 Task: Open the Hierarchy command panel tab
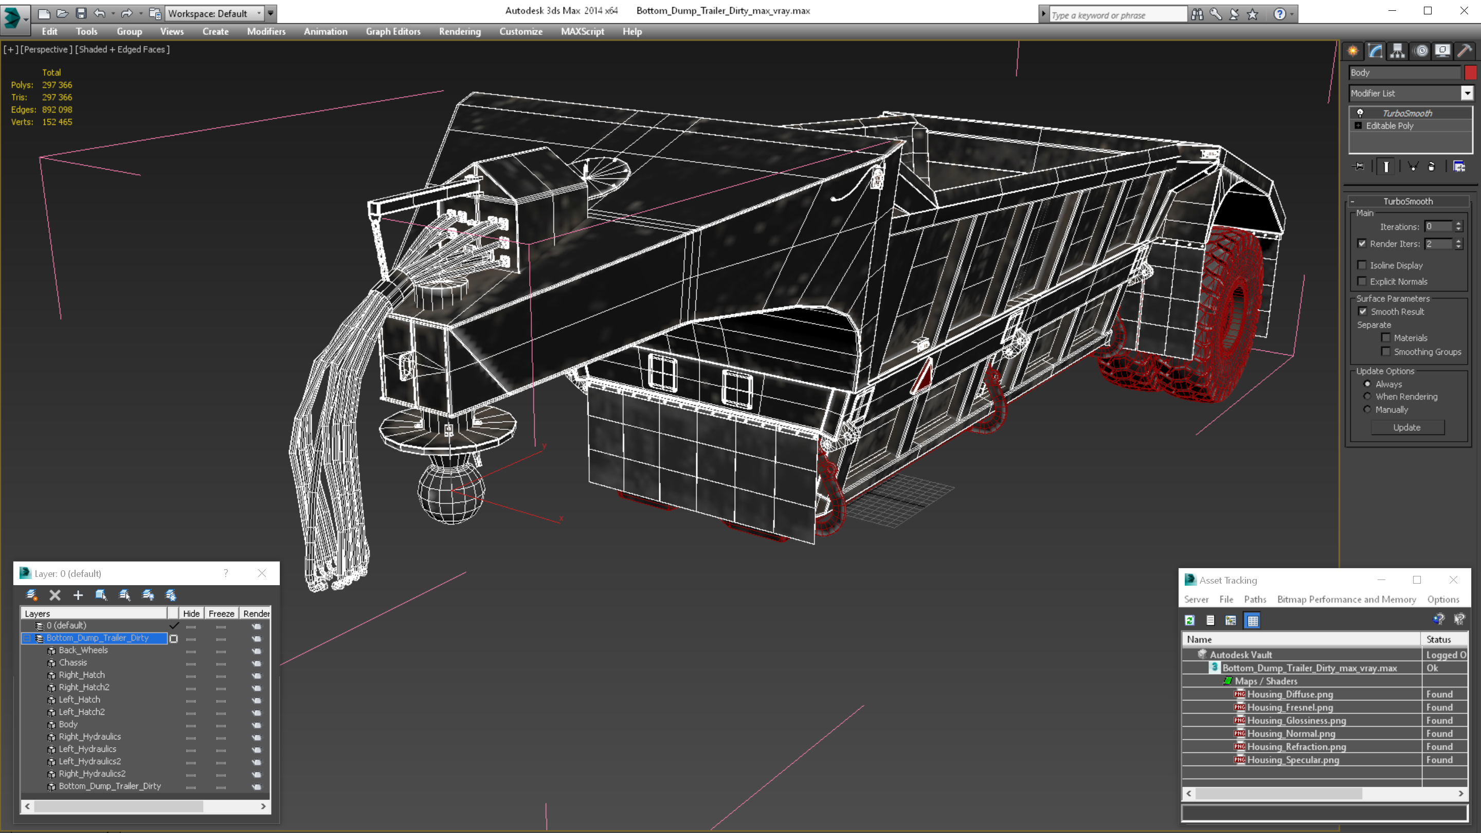(x=1398, y=51)
